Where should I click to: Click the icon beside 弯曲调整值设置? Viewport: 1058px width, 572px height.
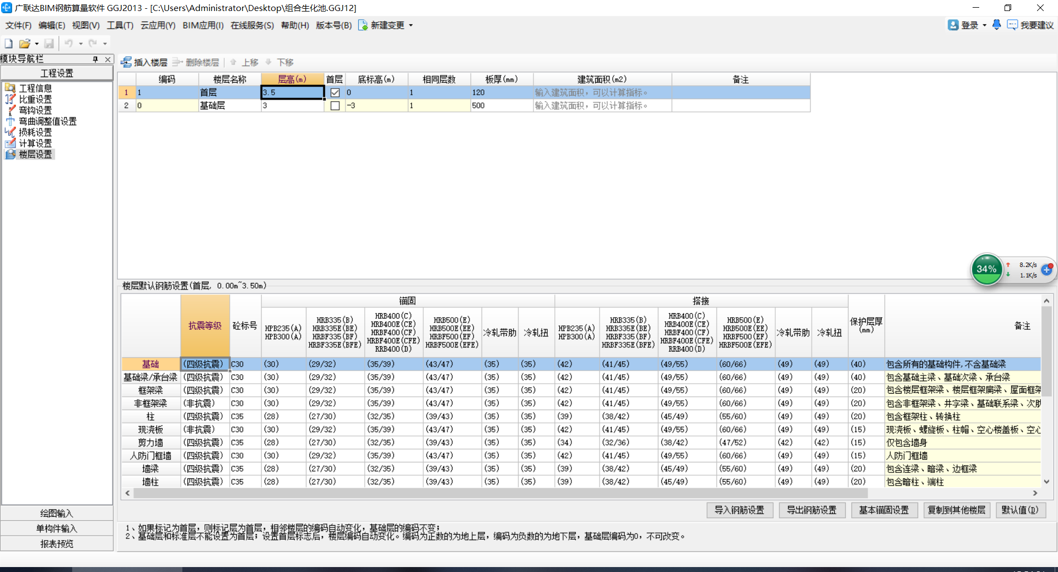10,121
